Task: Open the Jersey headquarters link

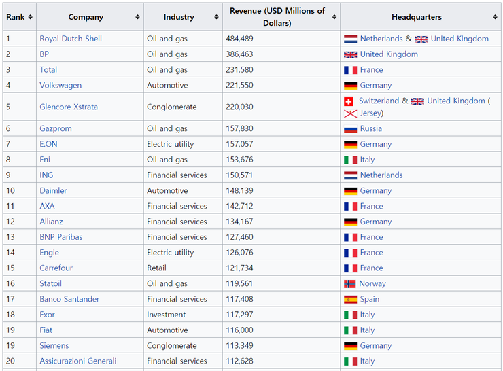Action: pos(370,113)
